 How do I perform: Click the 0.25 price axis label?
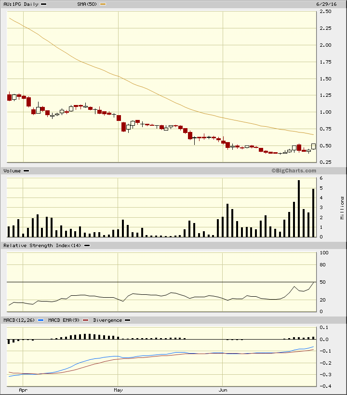tap(326, 162)
